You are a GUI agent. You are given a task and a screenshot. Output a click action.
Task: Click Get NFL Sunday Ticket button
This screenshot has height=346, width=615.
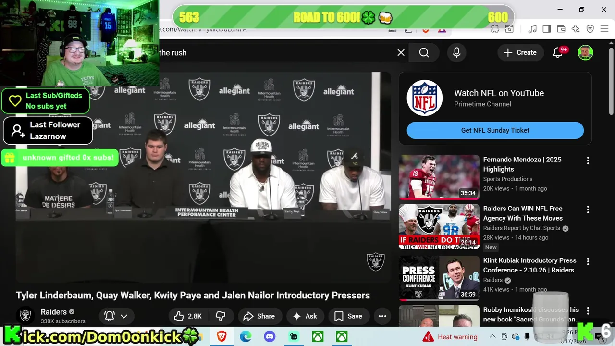coord(495,130)
